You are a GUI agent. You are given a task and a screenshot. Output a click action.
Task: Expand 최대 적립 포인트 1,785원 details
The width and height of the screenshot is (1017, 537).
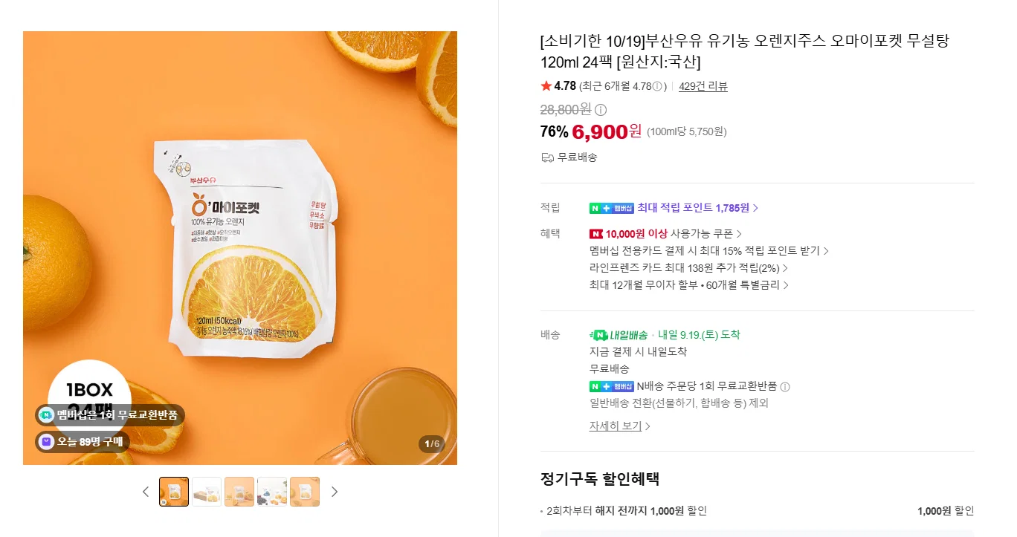click(x=698, y=208)
